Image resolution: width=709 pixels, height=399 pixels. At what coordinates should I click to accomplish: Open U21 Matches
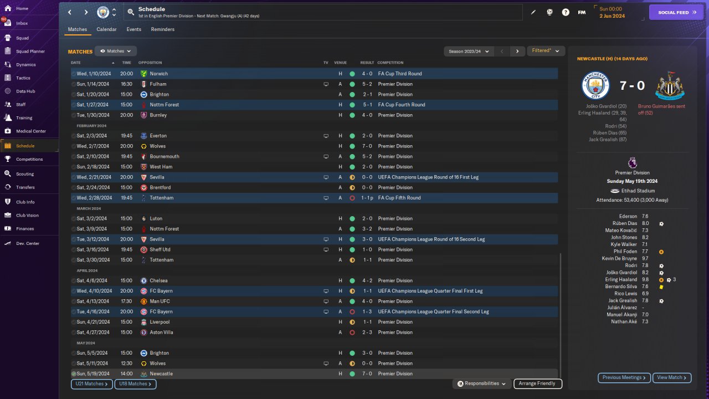(x=92, y=383)
